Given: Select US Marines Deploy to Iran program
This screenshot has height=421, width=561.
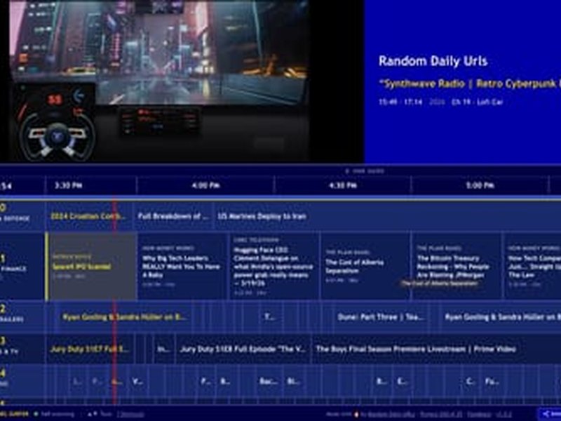Looking at the screenshot, I should pyautogui.click(x=261, y=217).
